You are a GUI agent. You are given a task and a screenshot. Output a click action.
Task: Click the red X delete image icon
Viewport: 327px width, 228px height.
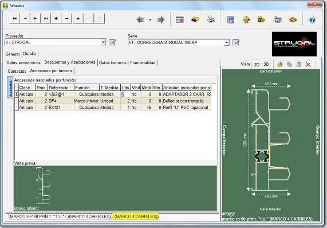tap(308, 65)
